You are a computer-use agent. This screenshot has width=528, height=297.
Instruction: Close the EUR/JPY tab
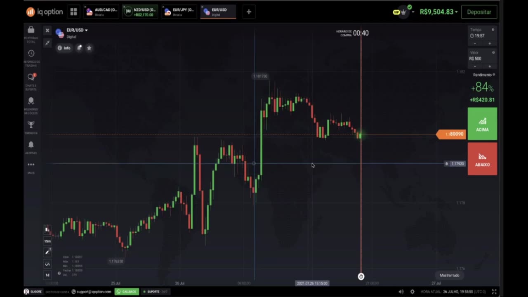click(x=163, y=7)
